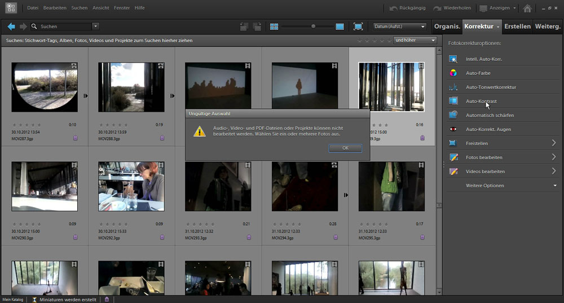
Task: Click the Fotos bearbeiten pencil icon
Action: (x=453, y=157)
